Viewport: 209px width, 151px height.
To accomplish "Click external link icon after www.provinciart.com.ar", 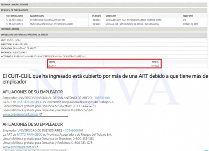I will tap(37, 147).
